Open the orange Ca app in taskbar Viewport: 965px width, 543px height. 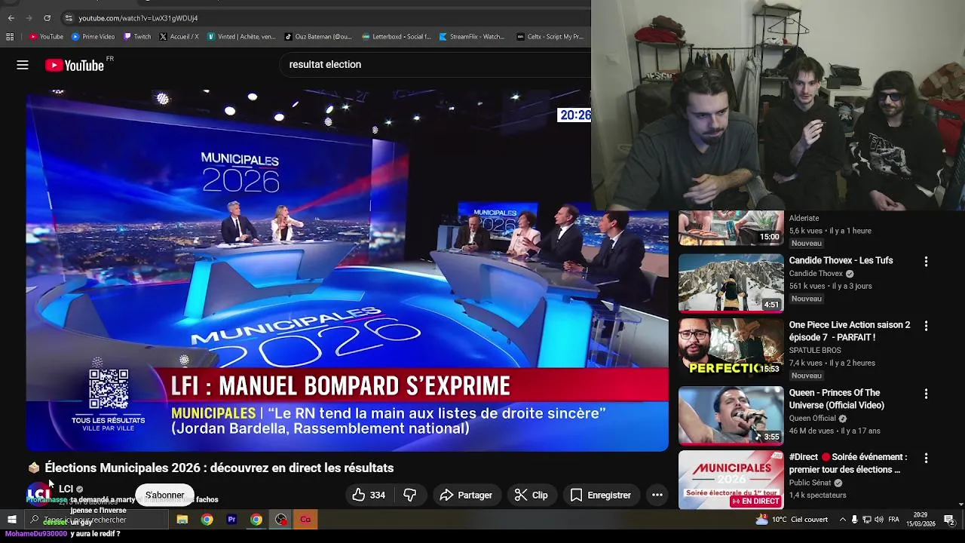coord(305,520)
